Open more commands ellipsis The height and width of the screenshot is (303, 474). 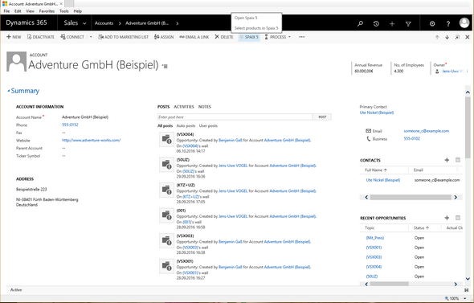coord(302,37)
